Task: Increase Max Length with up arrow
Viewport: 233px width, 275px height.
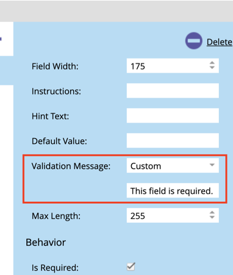Action: coord(212,213)
